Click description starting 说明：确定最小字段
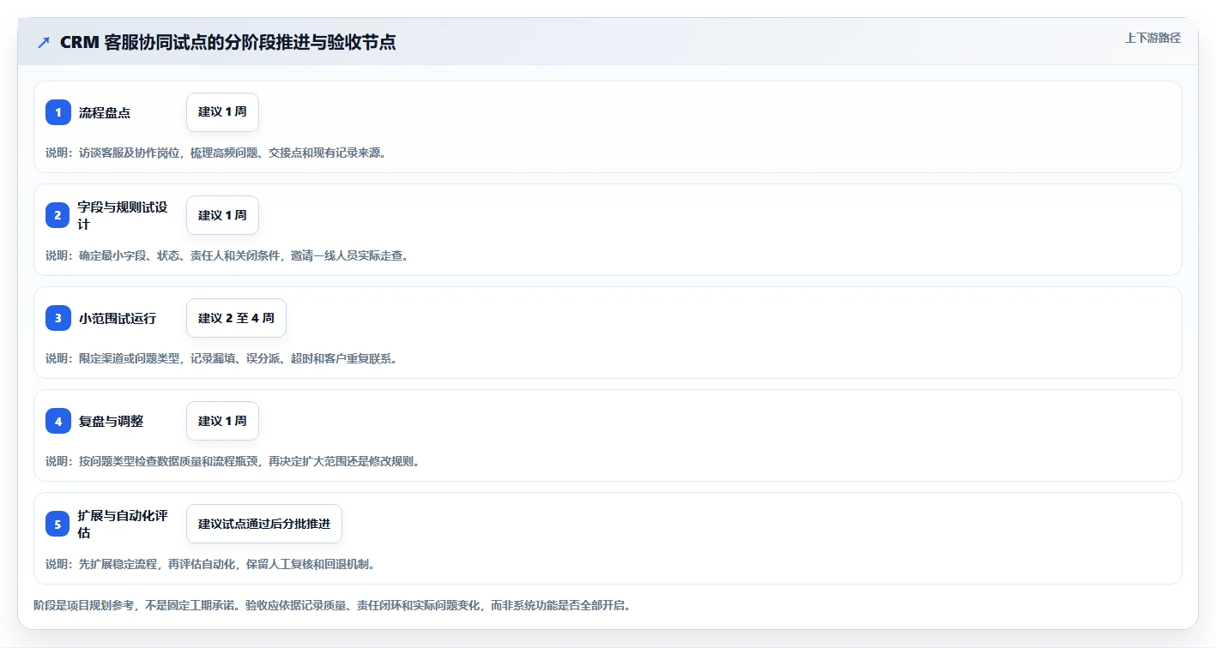Image resolution: width=1216 pixels, height=648 pixels. 227,255
